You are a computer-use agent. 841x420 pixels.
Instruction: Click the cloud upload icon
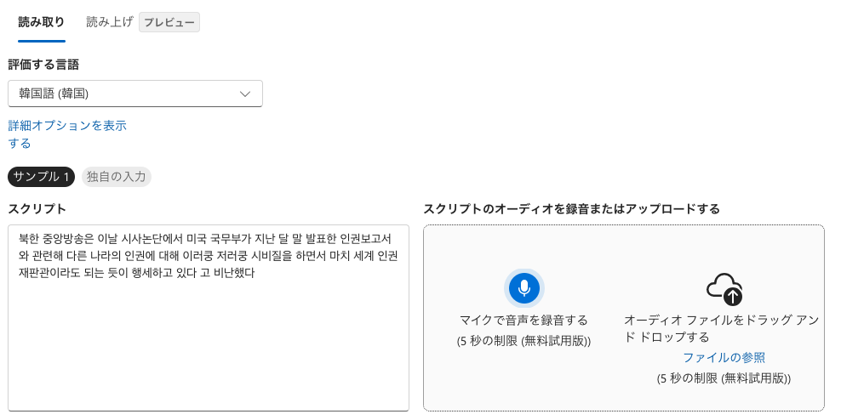click(x=724, y=289)
